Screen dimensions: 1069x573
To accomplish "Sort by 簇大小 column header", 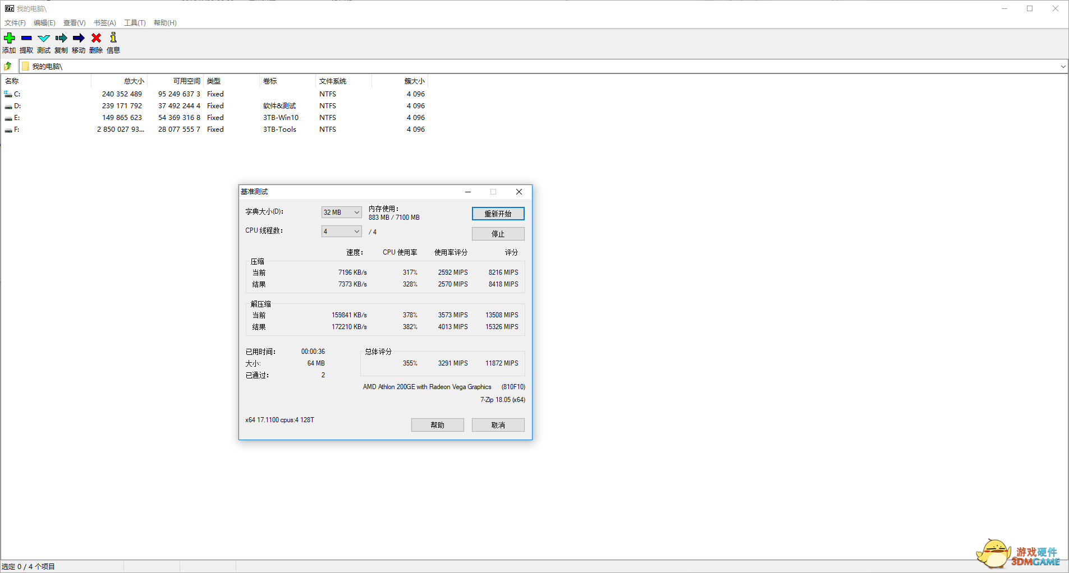I will [400, 81].
